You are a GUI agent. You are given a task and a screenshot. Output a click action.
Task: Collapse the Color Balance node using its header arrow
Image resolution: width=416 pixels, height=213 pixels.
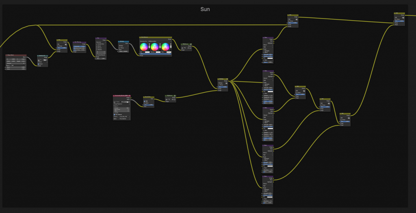point(141,37)
